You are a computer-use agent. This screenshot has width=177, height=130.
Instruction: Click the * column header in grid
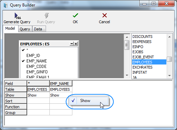point(38,83)
